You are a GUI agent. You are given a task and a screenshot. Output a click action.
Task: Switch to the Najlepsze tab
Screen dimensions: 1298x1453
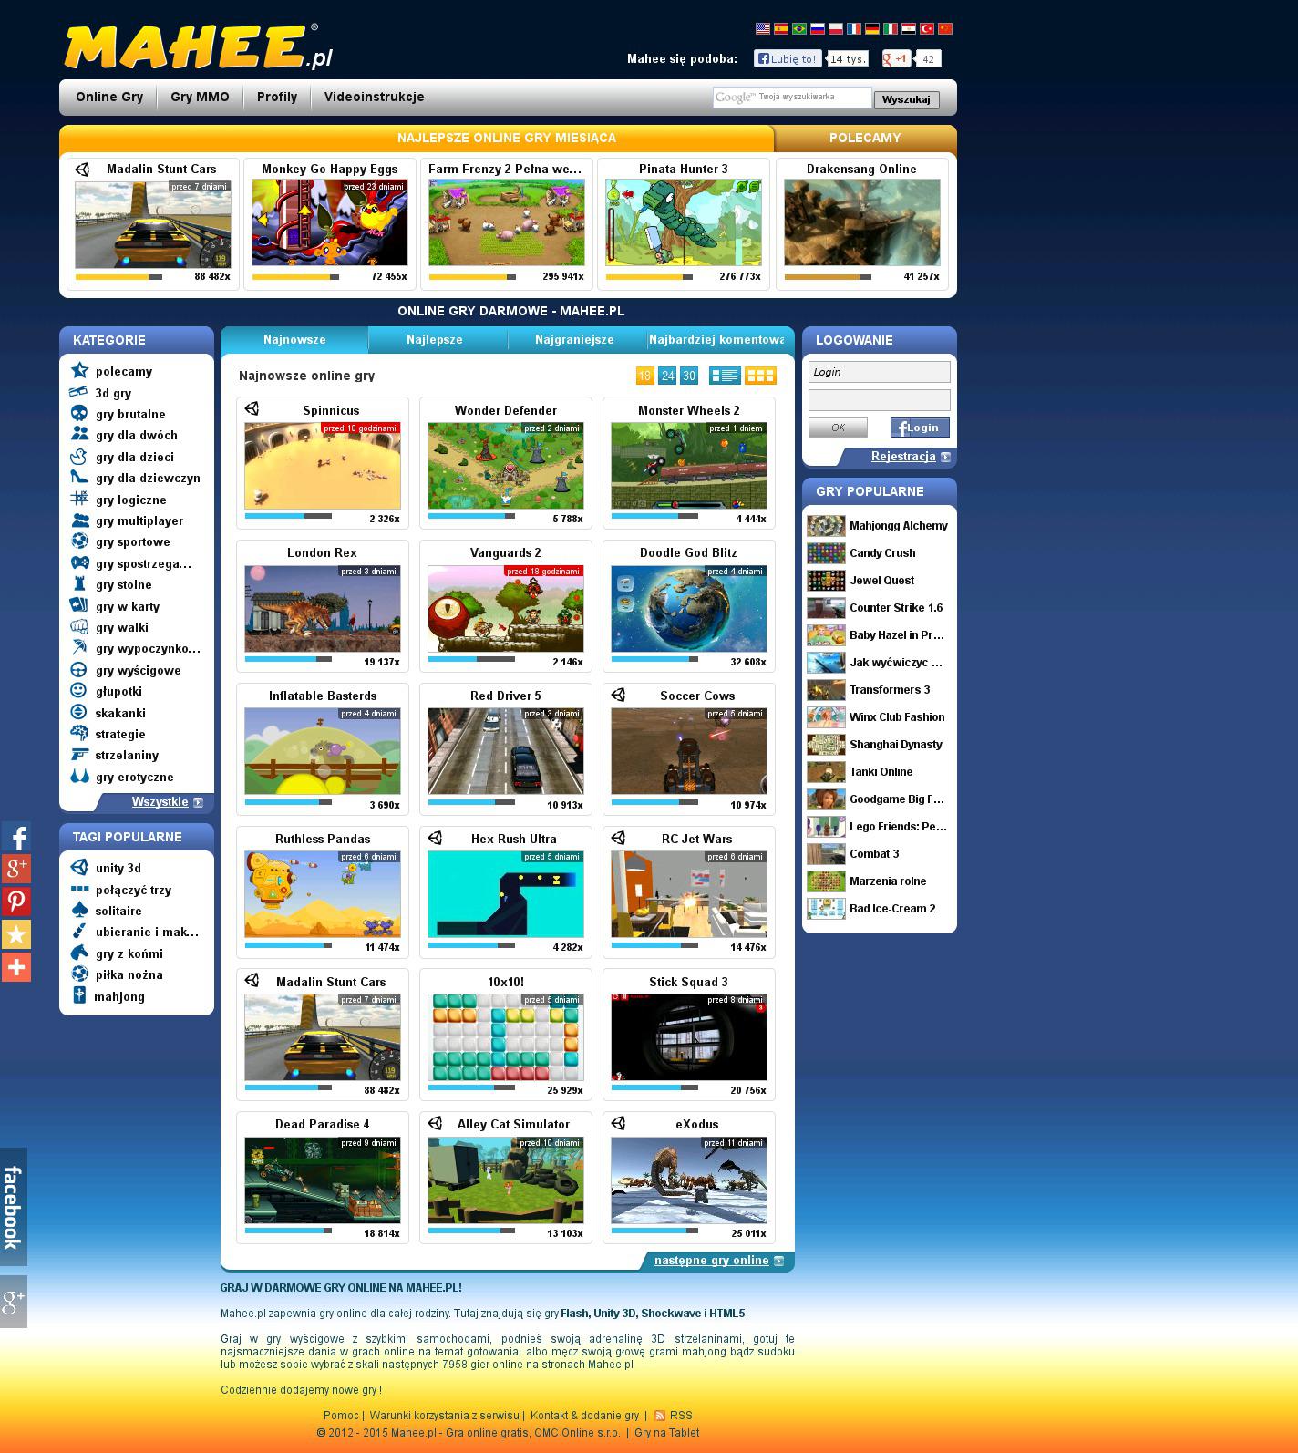pyautogui.click(x=435, y=340)
